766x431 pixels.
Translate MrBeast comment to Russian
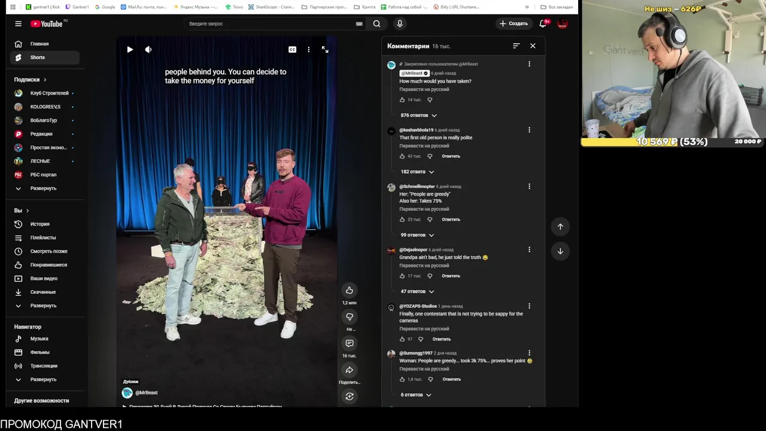[x=424, y=89]
